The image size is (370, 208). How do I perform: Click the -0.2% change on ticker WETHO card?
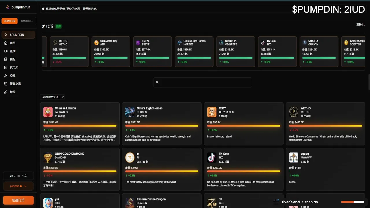click(57, 62)
